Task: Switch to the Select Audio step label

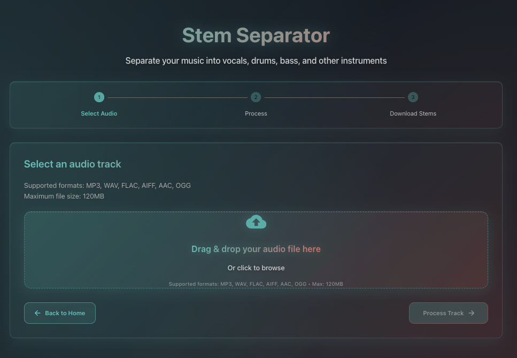Action: pos(99,113)
